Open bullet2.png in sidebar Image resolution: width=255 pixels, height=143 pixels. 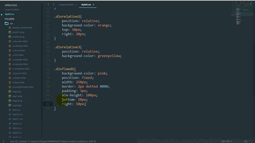coord(18,37)
